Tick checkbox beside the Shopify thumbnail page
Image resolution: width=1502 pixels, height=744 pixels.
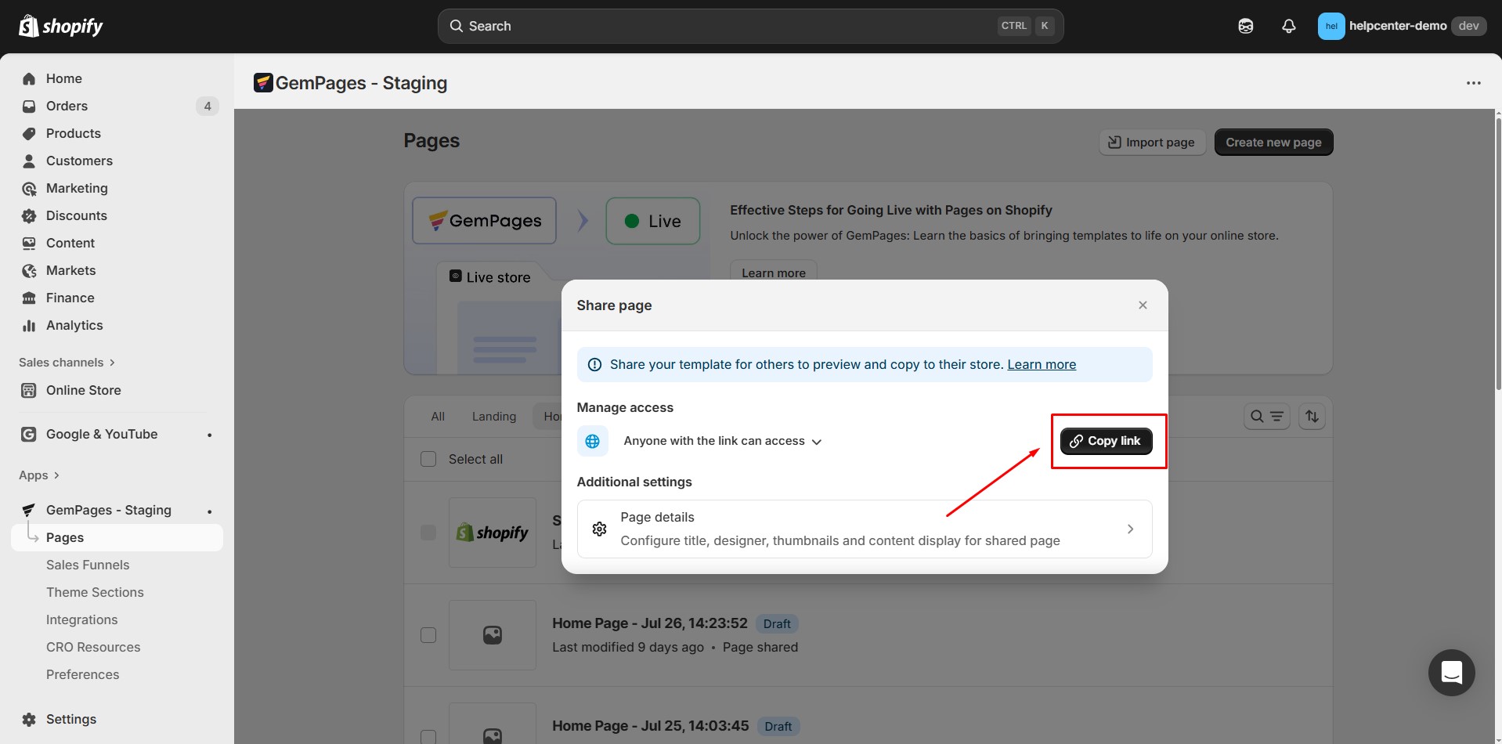point(428,533)
